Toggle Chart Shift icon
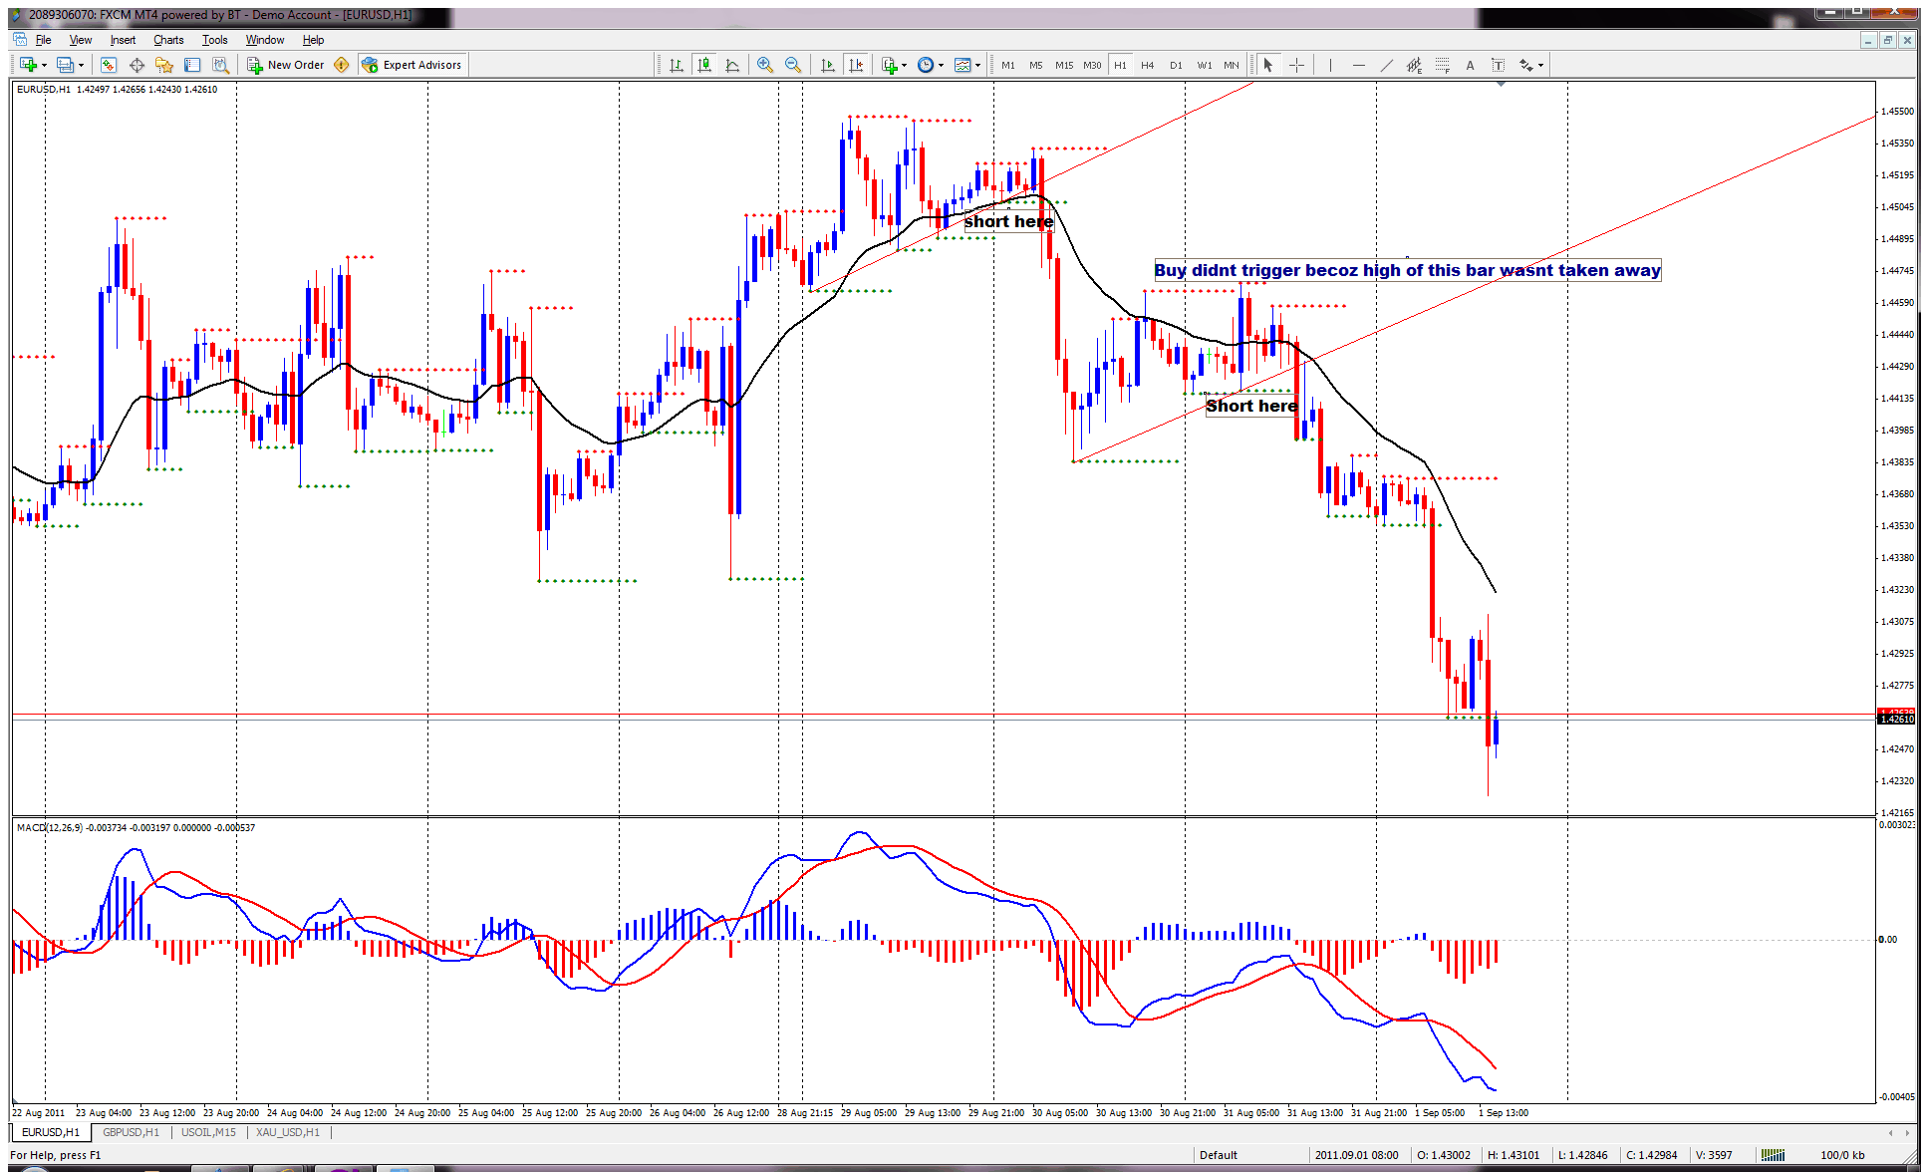The image size is (1925, 1172). (855, 65)
